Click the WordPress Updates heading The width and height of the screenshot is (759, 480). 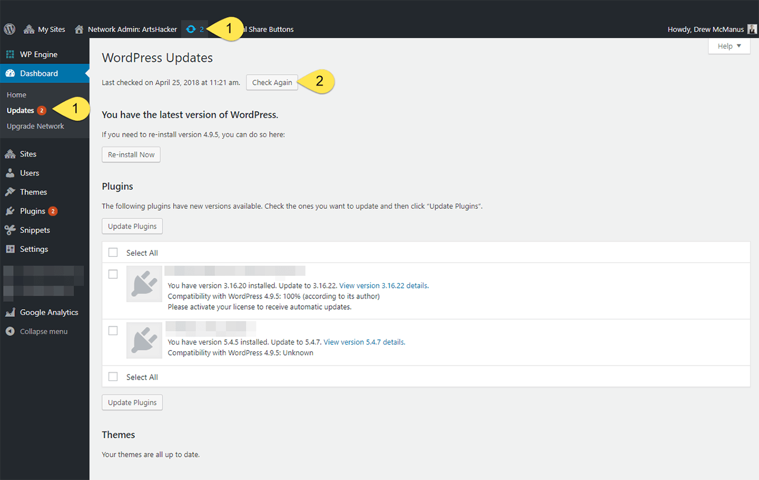click(x=157, y=58)
